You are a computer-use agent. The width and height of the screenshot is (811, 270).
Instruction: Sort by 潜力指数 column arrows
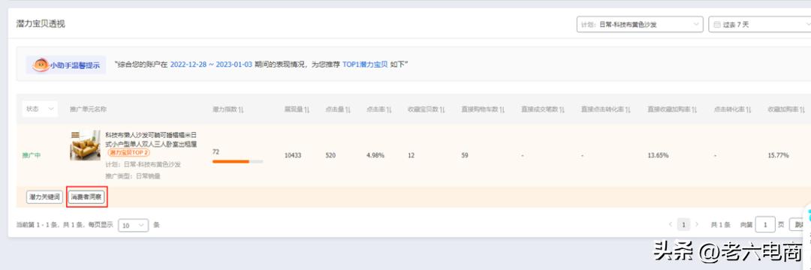(x=242, y=109)
